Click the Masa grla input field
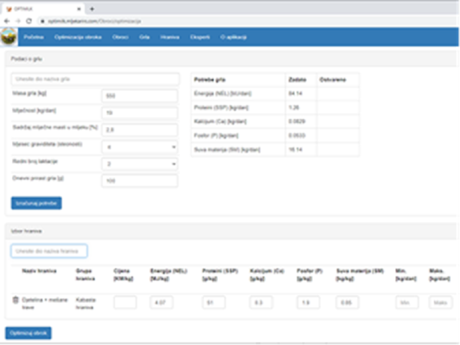The height and width of the screenshot is (345, 460). (140, 96)
